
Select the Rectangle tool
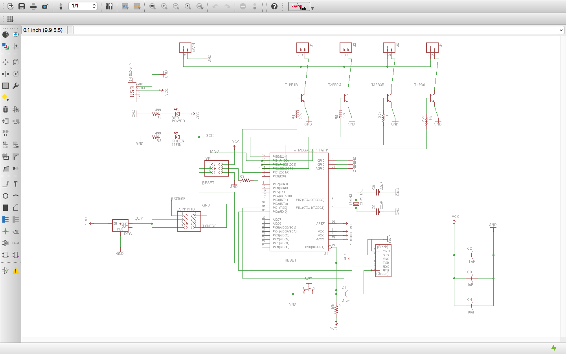click(6, 208)
